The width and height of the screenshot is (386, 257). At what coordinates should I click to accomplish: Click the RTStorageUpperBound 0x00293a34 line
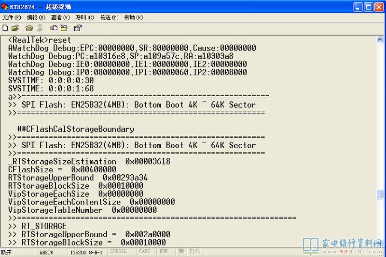pos(78,178)
